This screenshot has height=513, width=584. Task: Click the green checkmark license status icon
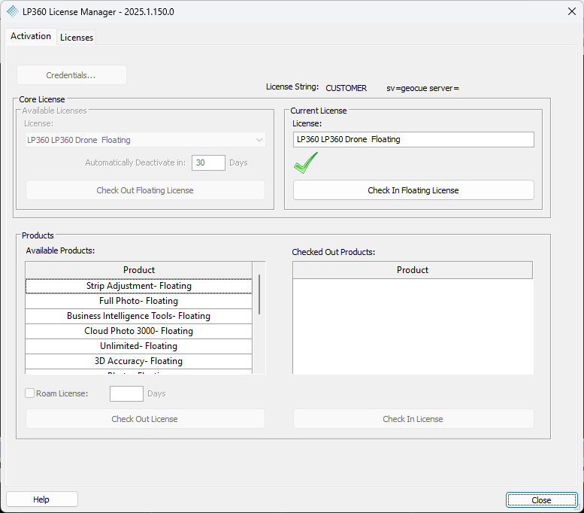(x=306, y=163)
